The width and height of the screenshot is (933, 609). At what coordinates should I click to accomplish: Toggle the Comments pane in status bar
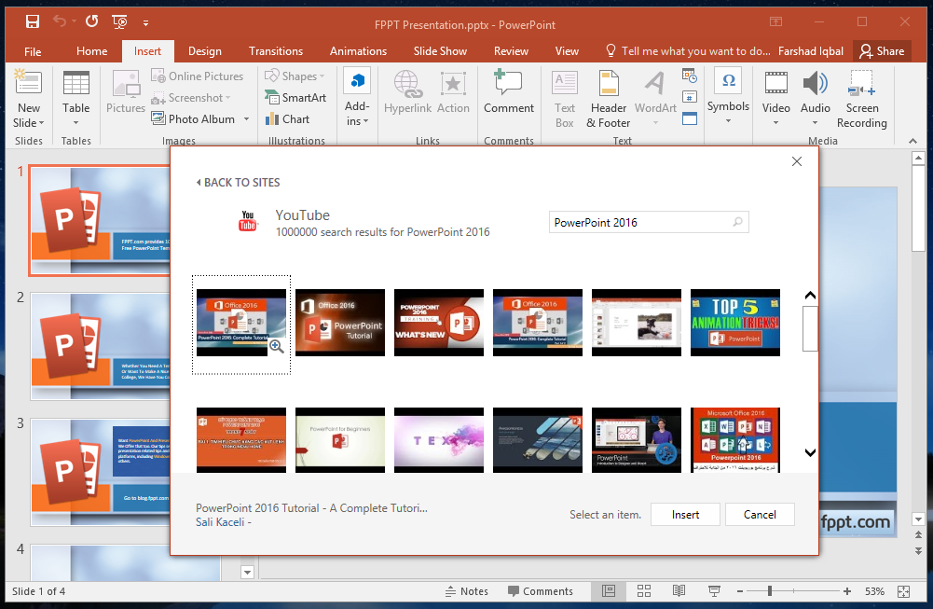(x=540, y=591)
